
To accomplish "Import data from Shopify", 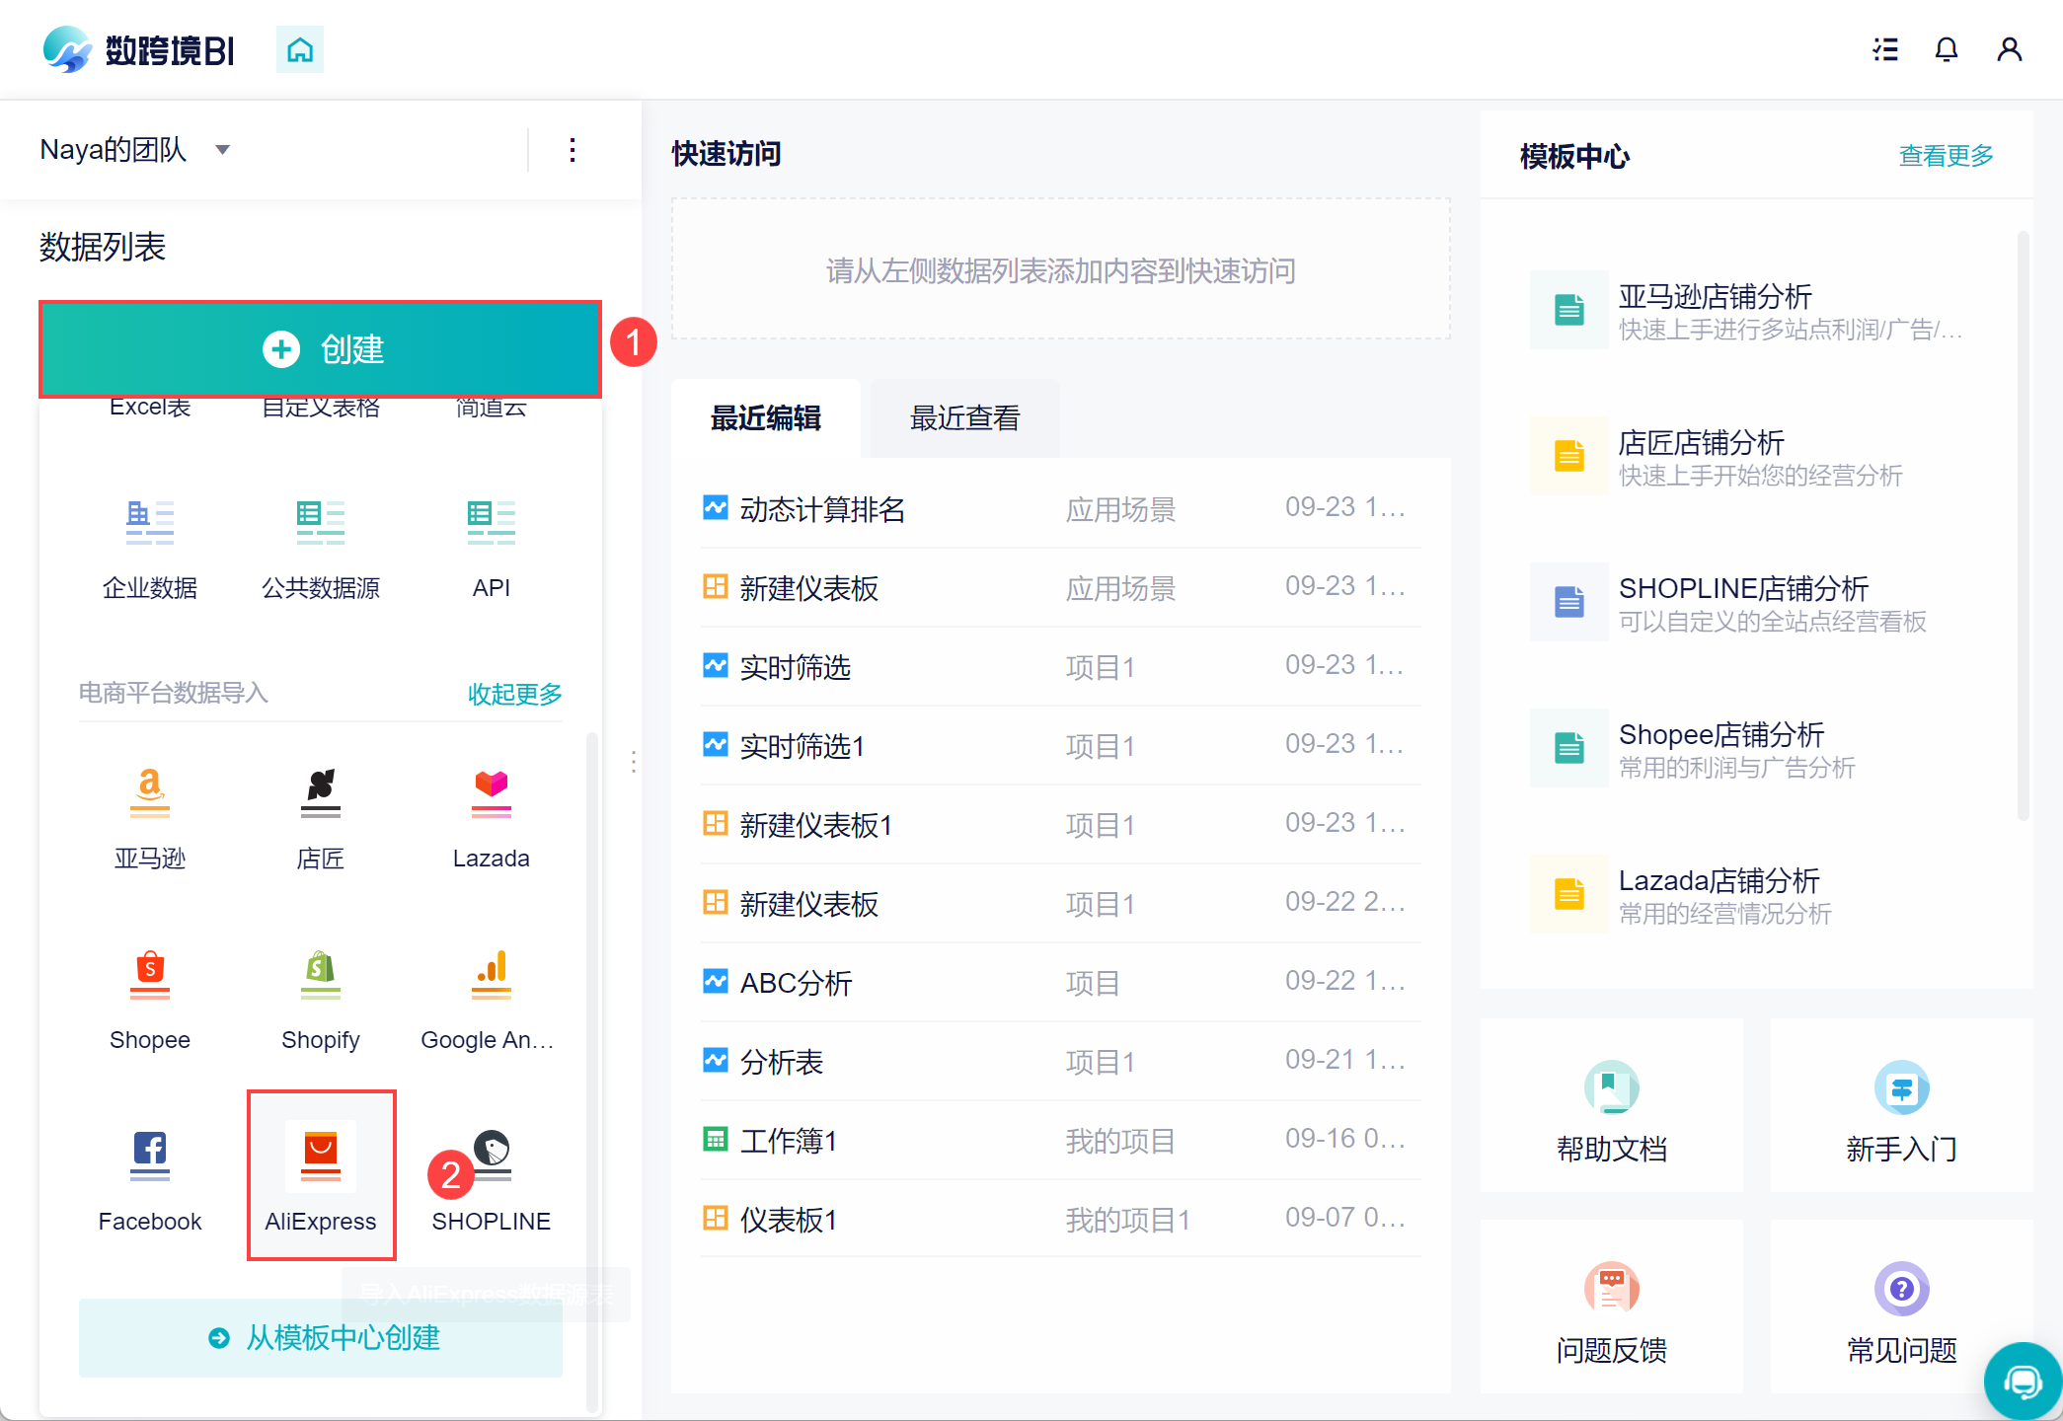I will pos(321,1001).
